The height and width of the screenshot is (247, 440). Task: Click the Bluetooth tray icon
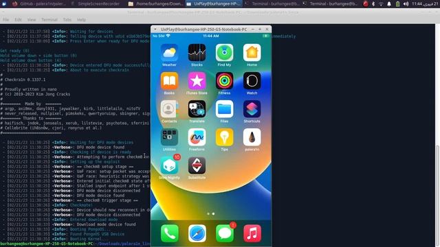point(373,3)
